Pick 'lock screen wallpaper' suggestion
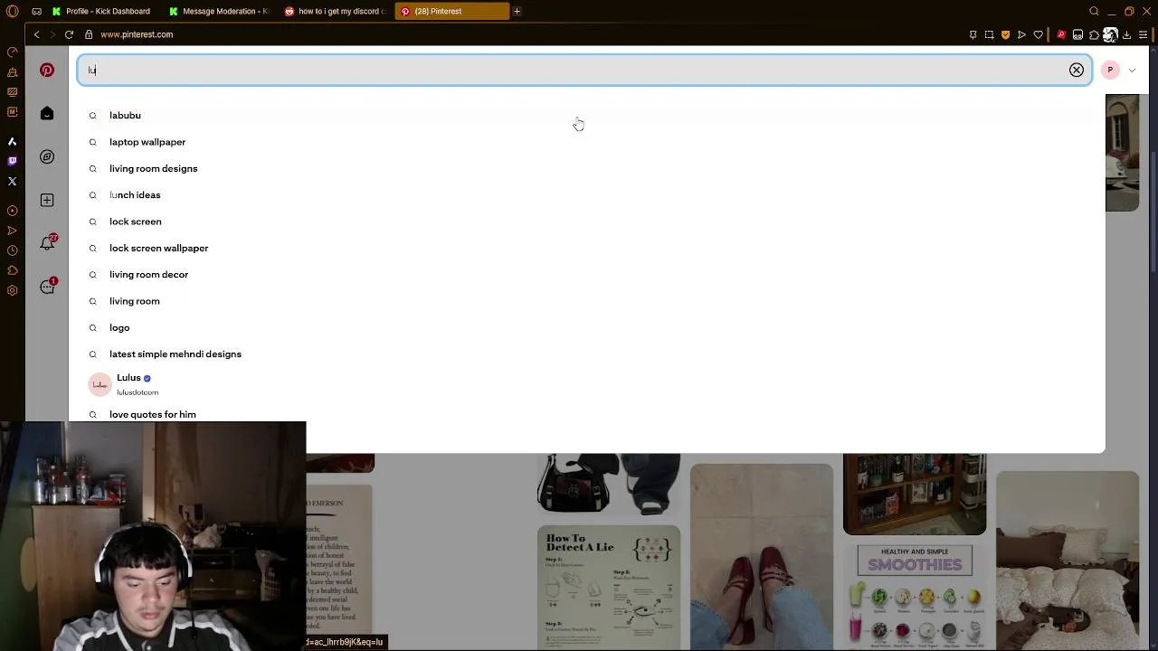The image size is (1158, 651). click(158, 248)
